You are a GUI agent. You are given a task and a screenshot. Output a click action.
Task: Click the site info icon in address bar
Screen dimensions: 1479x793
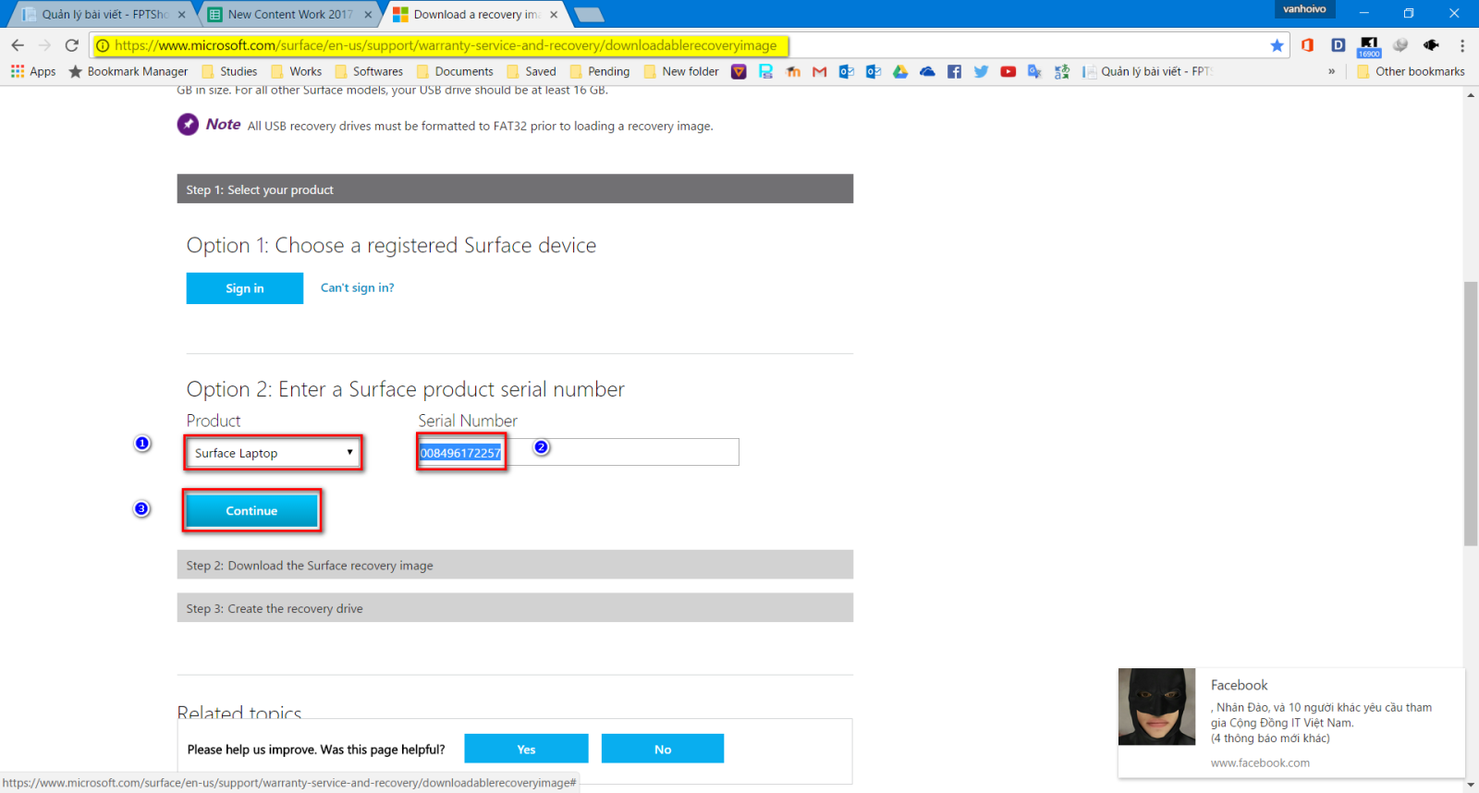click(103, 45)
